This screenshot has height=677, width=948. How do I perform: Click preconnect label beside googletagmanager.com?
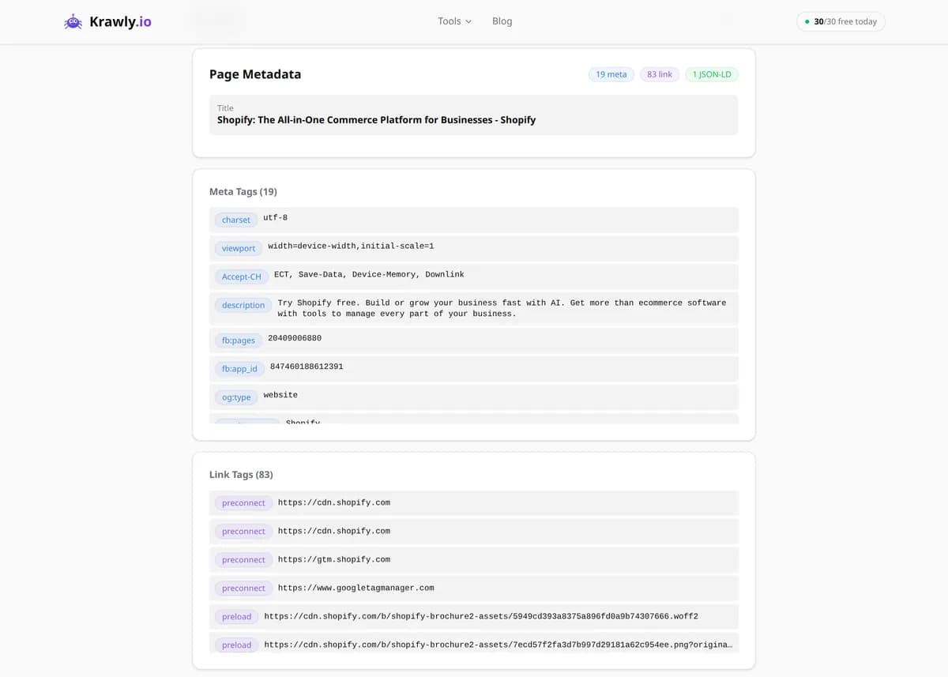point(243,589)
